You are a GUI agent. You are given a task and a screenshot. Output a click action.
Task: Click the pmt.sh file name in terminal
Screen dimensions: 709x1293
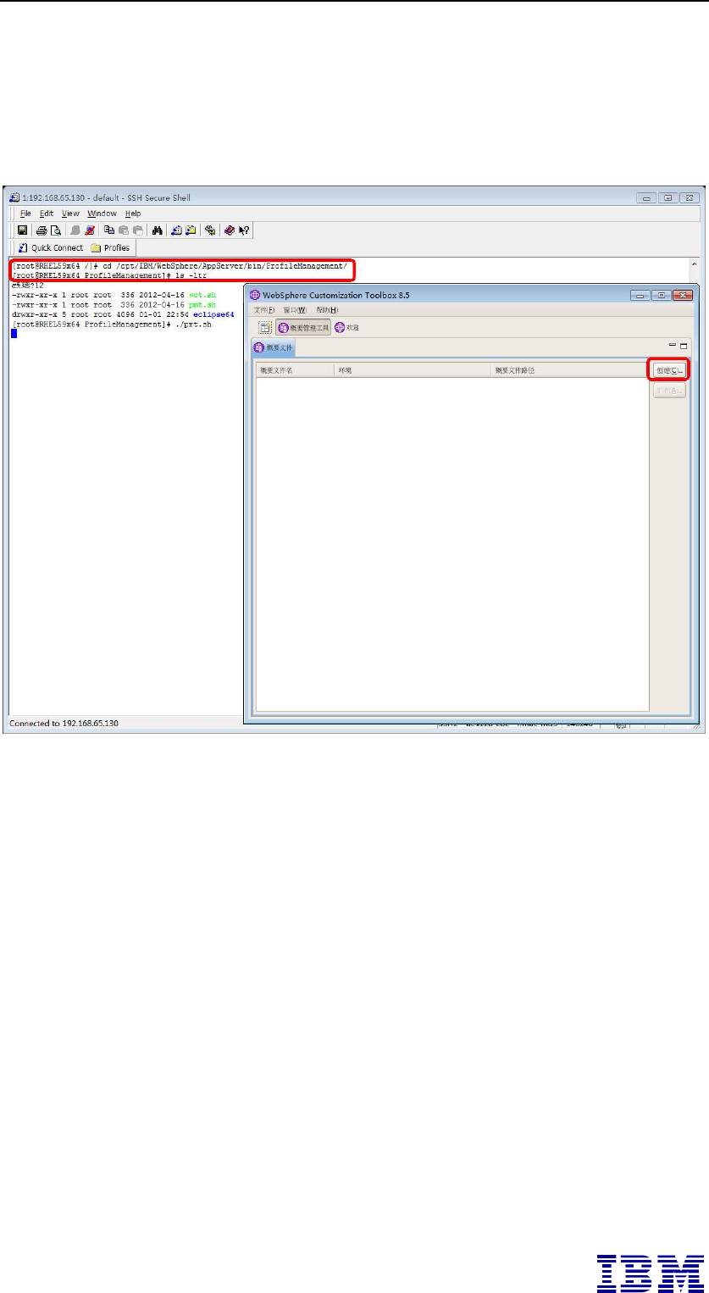pyautogui.click(x=204, y=303)
